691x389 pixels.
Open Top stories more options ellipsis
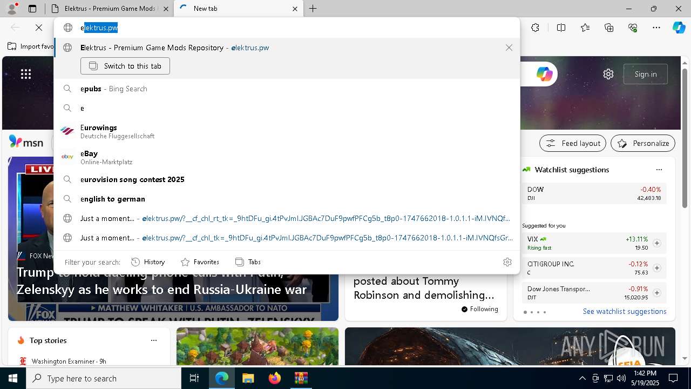pyautogui.click(x=154, y=340)
